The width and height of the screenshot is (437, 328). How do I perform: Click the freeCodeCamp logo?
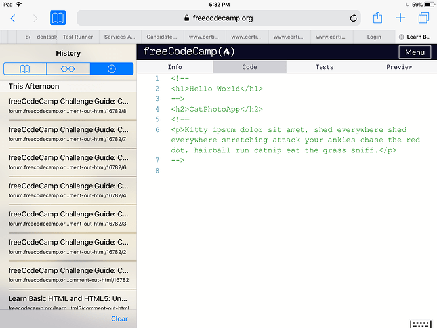pos(189,52)
